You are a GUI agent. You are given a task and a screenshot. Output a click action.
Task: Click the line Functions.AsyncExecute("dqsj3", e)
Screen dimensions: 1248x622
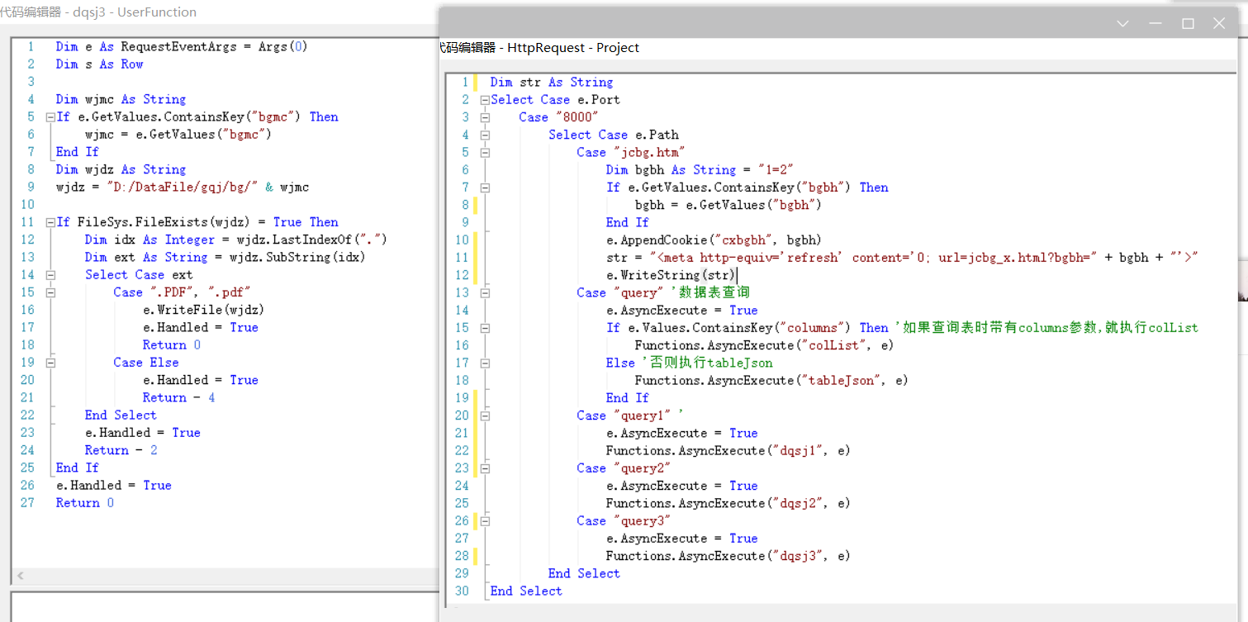[x=728, y=556]
